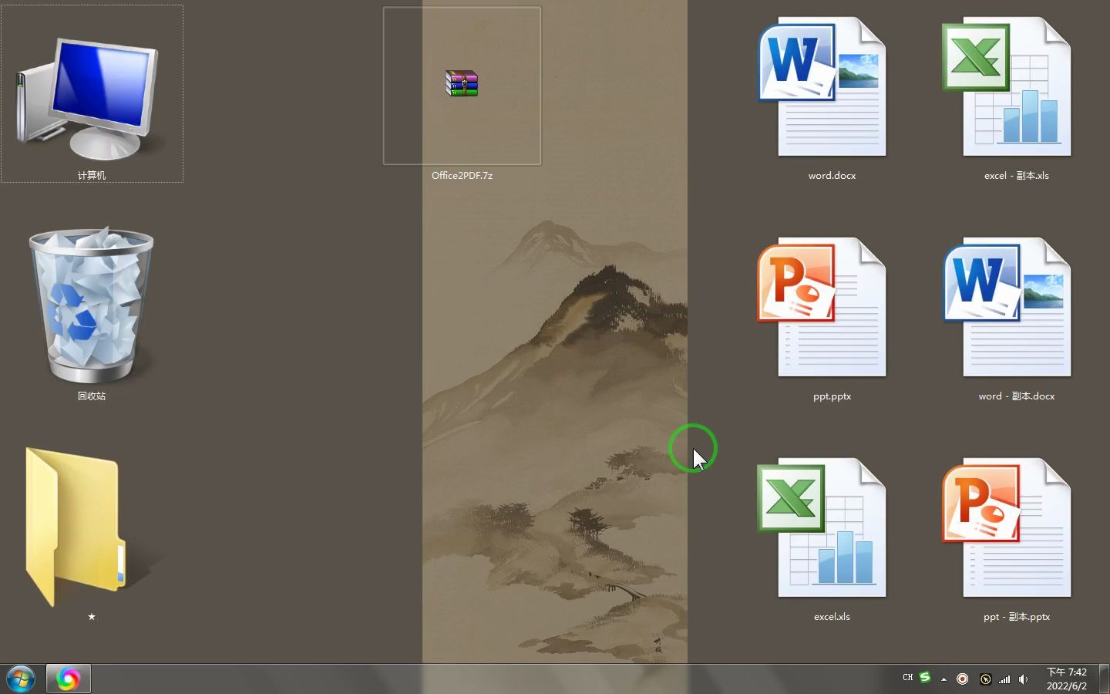Toggle the speaker volume control

click(x=1024, y=679)
